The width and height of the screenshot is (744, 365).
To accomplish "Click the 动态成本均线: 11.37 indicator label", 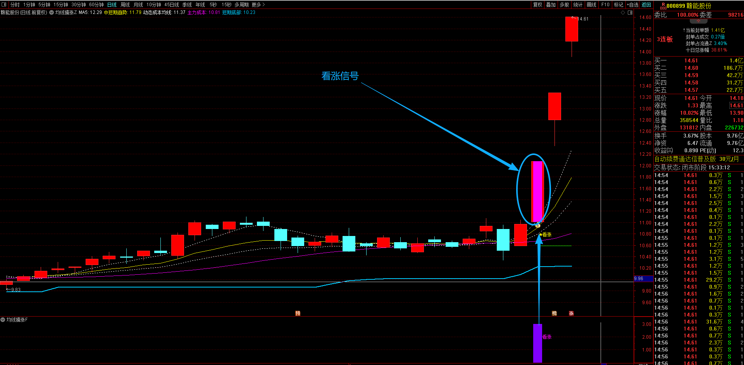I will click(164, 12).
